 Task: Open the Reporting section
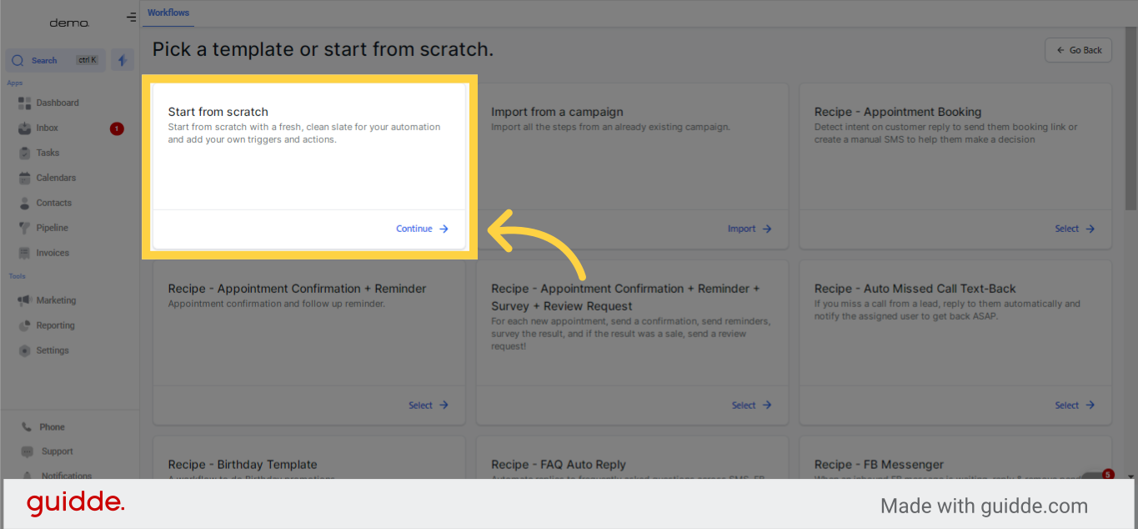click(x=55, y=325)
